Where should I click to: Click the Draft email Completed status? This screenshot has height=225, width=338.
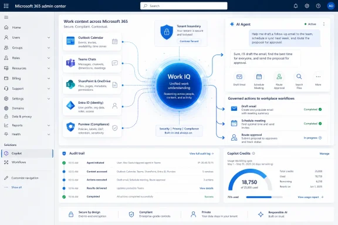(x=313, y=110)
